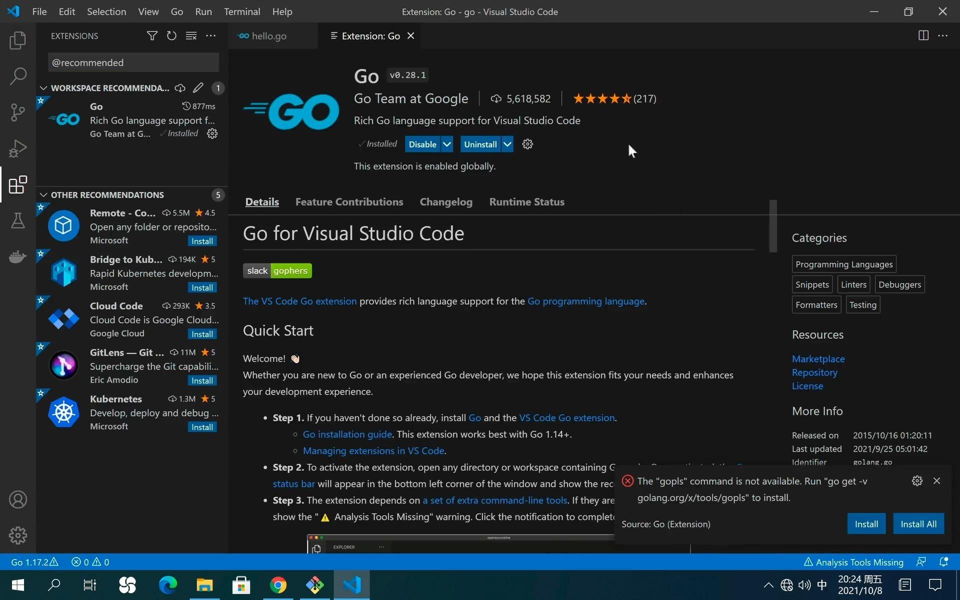This screenshot has width=960, height=600.
Task: Open the Run and Debug view
Action: coord(18,148)
